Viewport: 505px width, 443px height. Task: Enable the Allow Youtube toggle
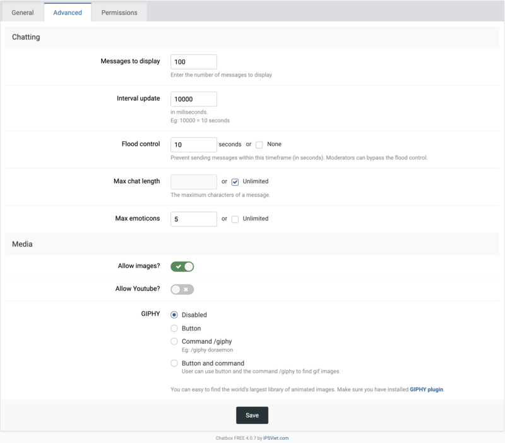(182, 289)
